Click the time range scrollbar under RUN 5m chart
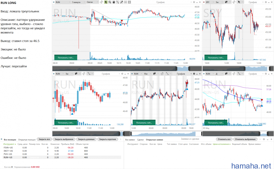Image resolution: width=274 pixels, height=169 pixels. tap(91, 134)
